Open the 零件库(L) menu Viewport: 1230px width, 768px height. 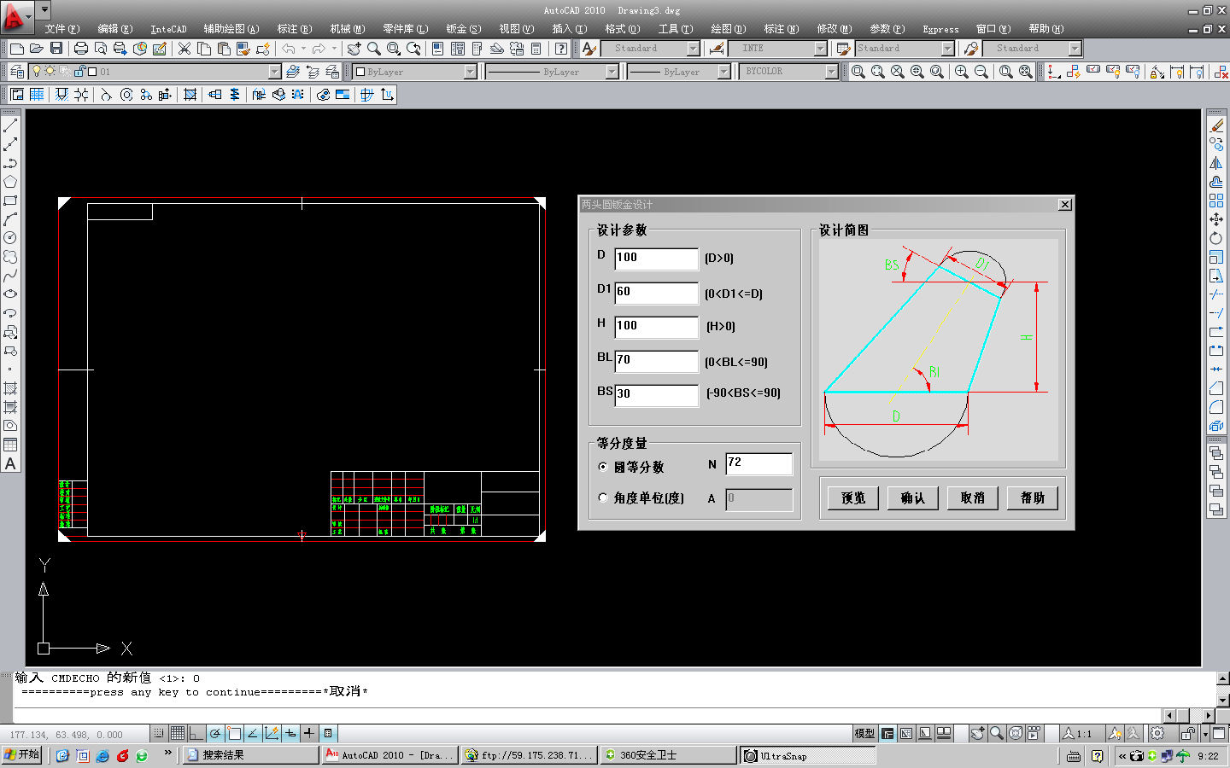tap(406, 29)
